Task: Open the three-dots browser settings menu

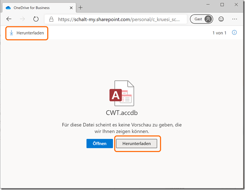Action: click(235, 19)
